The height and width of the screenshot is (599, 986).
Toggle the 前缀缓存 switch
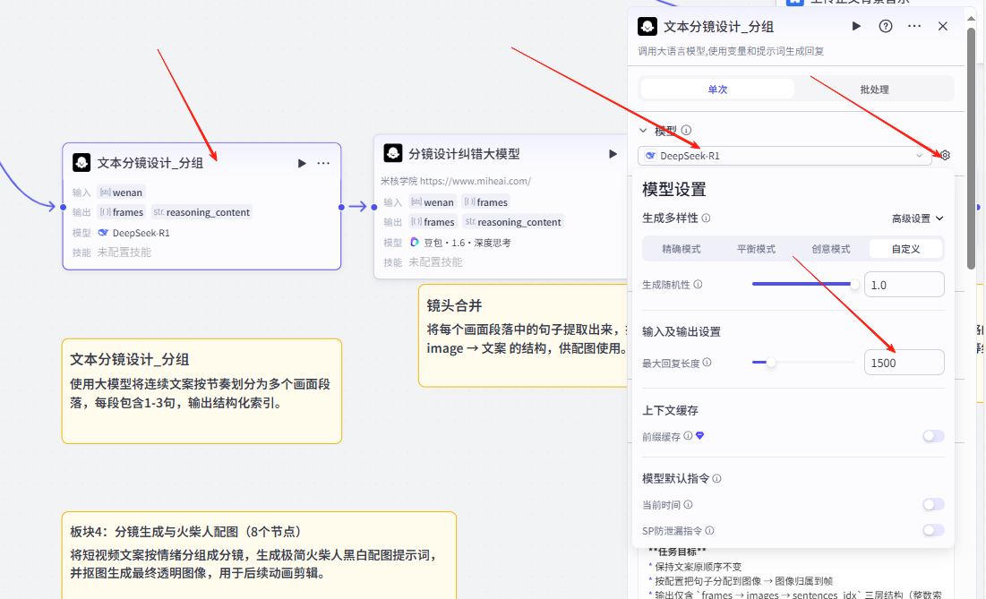pyautogui.click(x=933, y=436)
